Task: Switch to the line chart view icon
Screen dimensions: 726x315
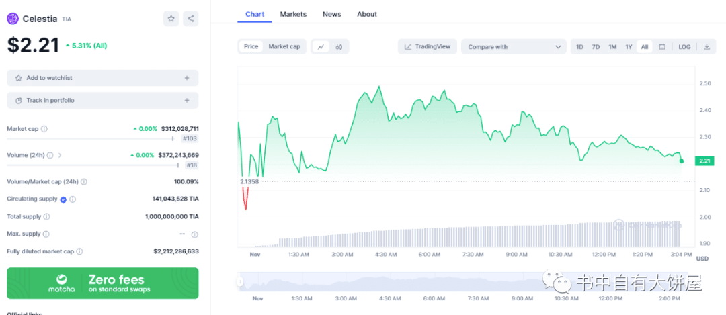Action: (321, 47)
